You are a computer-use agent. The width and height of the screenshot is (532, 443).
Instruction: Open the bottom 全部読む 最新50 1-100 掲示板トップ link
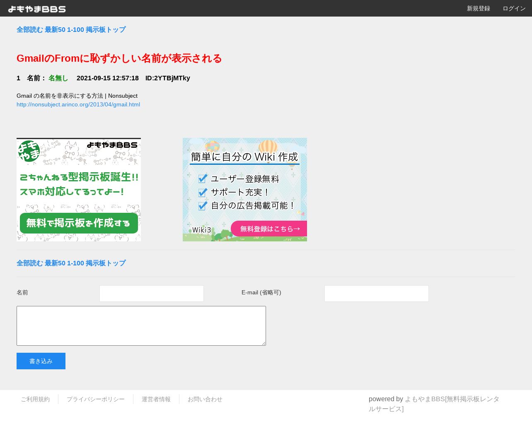(71, 263)
